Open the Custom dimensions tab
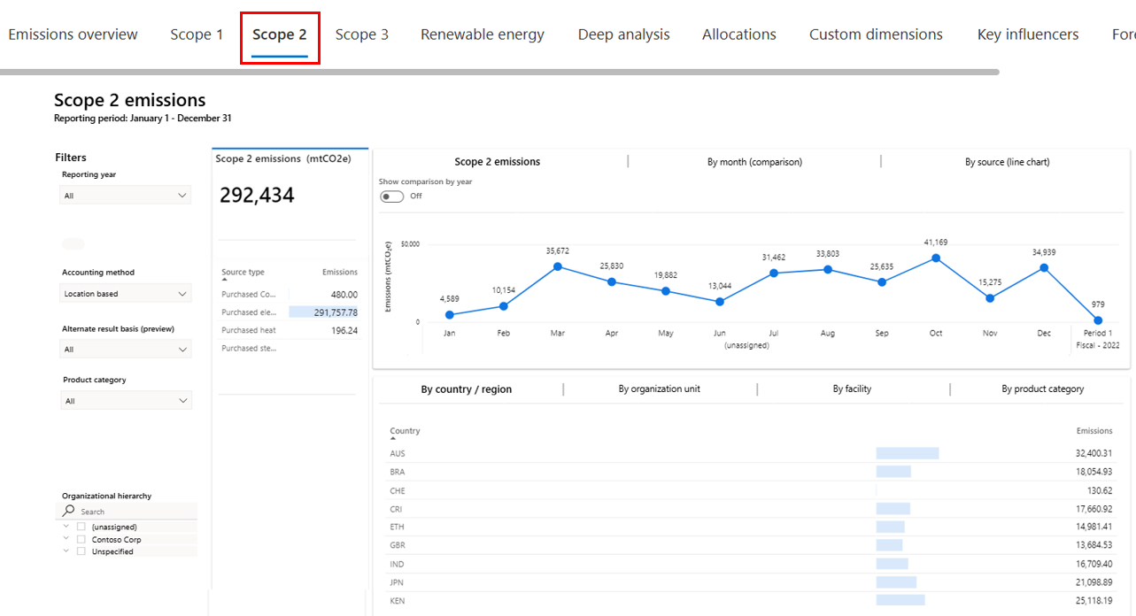 pos(876,35)
